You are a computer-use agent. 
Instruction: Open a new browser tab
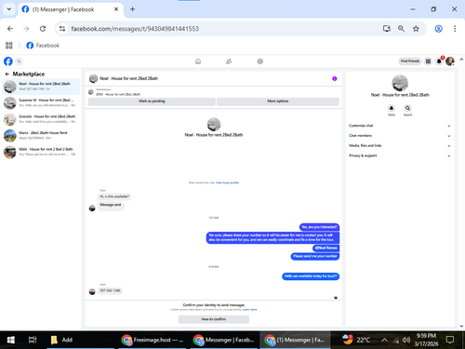click(x=132, y=9)
